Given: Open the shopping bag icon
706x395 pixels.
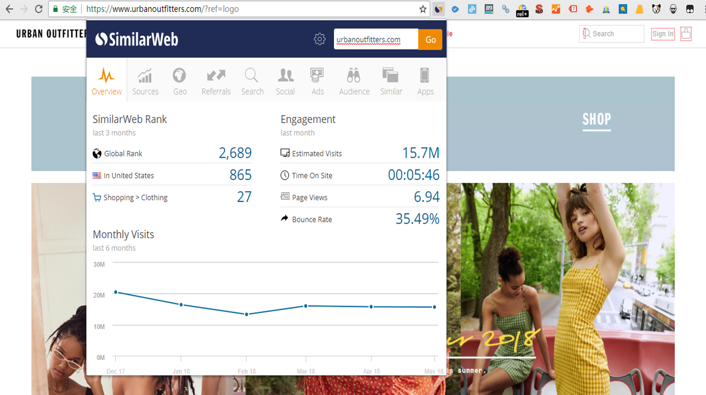Looking at the screenshot, I should (686, 34).
